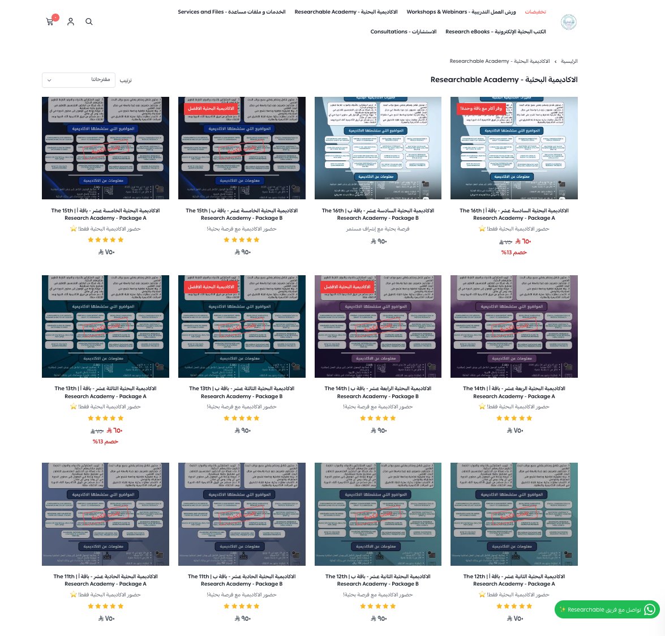Viewport: 665px width, 636px height.
Task: Open Services and Files menu
Action: click(231, 12)
